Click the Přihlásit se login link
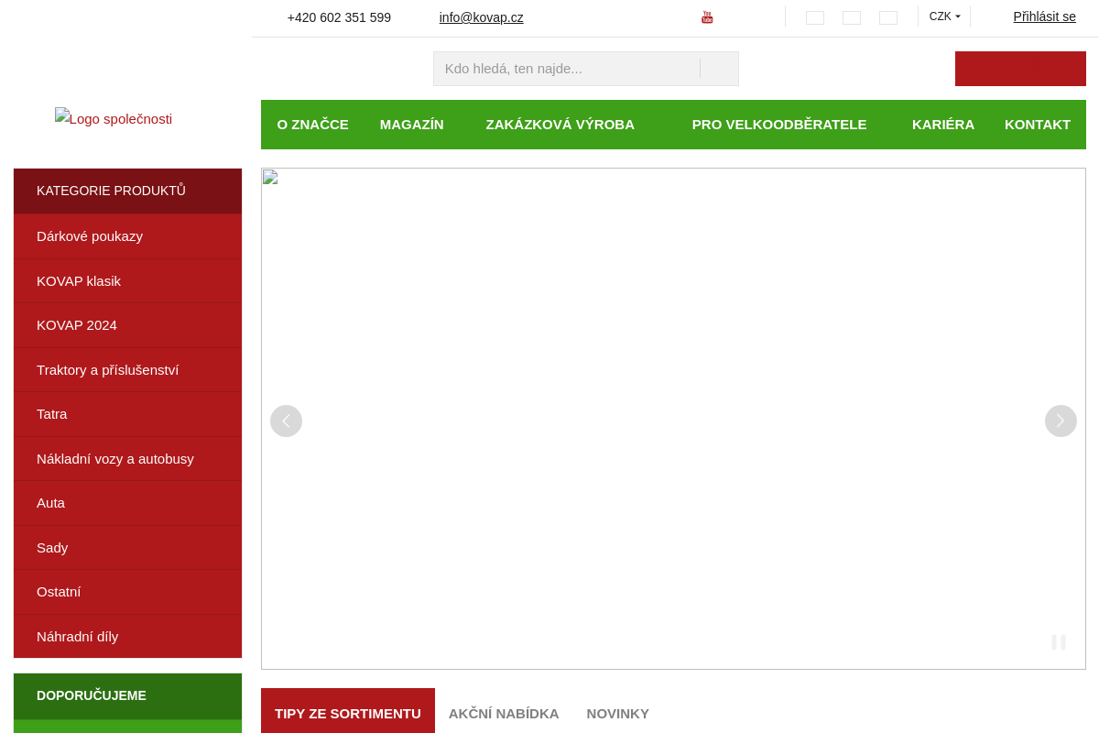Screen dimensions: 1099x733 1044,16
